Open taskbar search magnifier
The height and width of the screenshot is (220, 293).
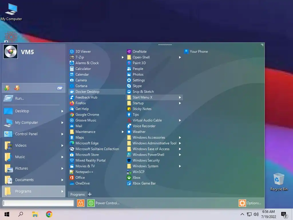[21, 214]
